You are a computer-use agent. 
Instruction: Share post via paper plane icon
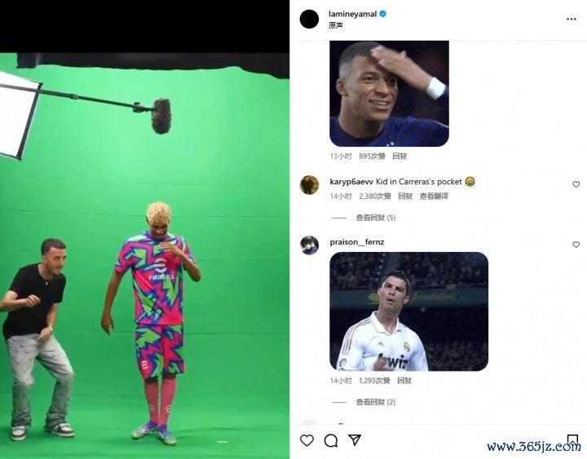(355, 440)
